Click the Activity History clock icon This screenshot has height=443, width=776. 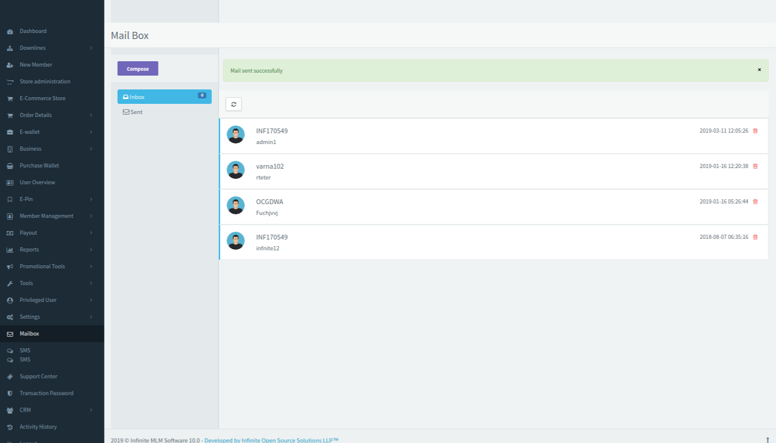pyautogui.click(x=10, y=427)
